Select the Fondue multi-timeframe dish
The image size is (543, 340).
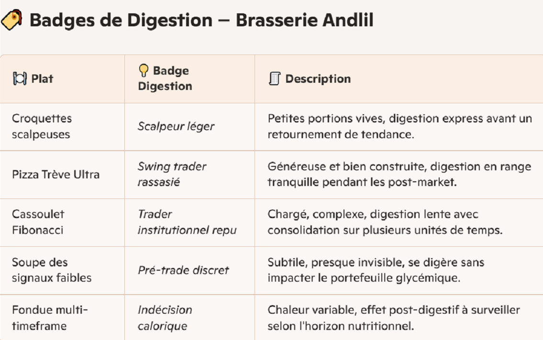[x=50, y=318]
